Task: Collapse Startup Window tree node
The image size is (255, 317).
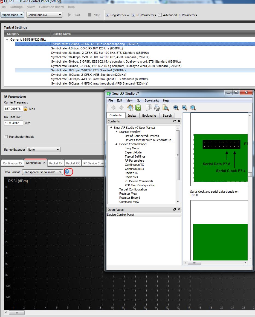Action: point(116,132)
